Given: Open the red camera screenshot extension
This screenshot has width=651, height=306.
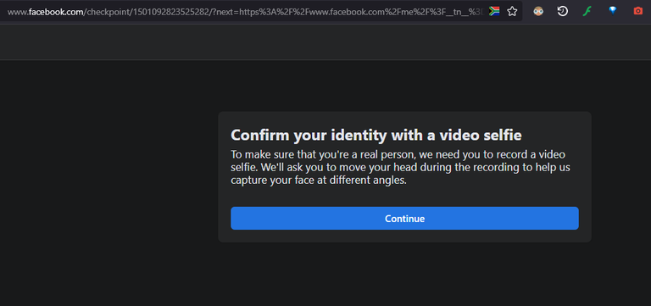Looking at the screenshot, I should (638, 11).
